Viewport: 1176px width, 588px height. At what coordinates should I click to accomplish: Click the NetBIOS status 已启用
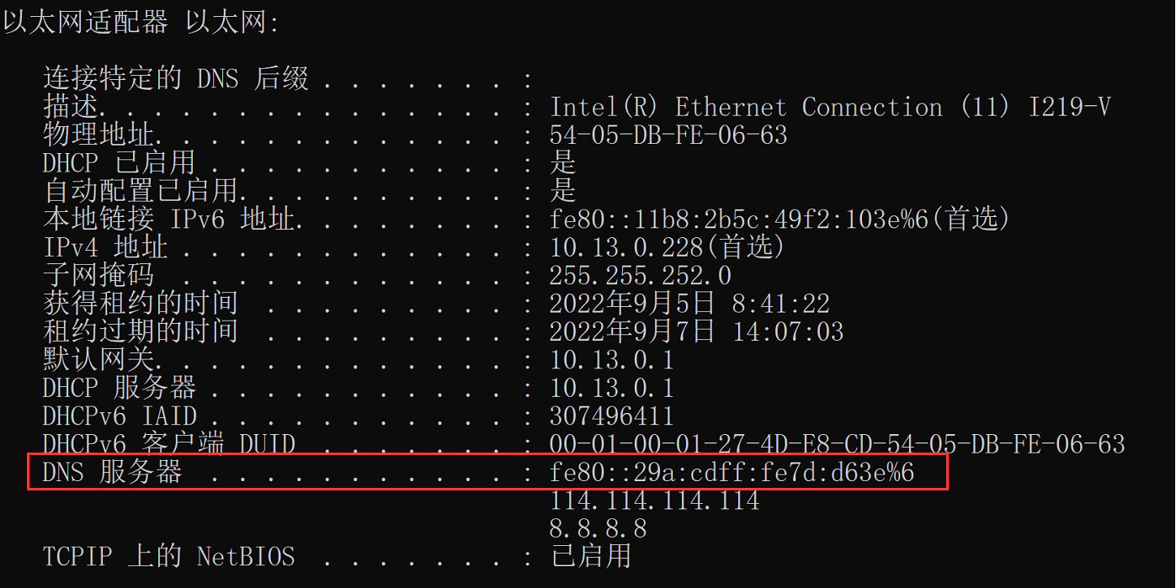[590, 556]
